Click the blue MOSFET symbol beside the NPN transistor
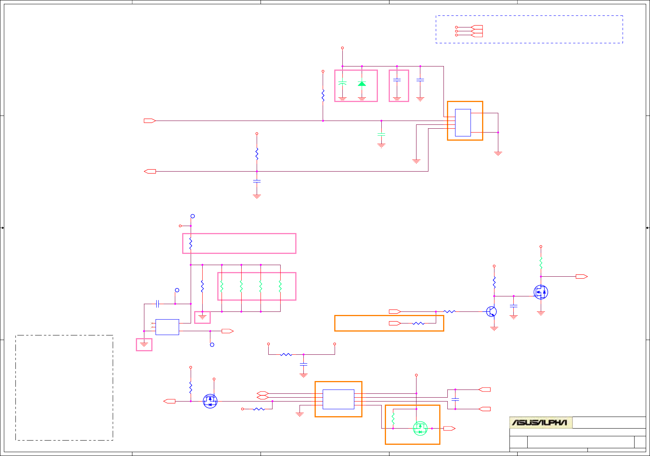 coord(541,292)
